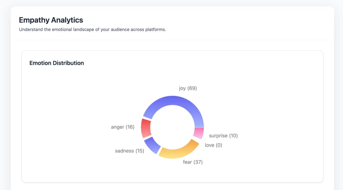This screenshot has width=343, height=190.
Task: Click the center hole of the donut chart
Action: pyautogui.click(x=172, y=127)
